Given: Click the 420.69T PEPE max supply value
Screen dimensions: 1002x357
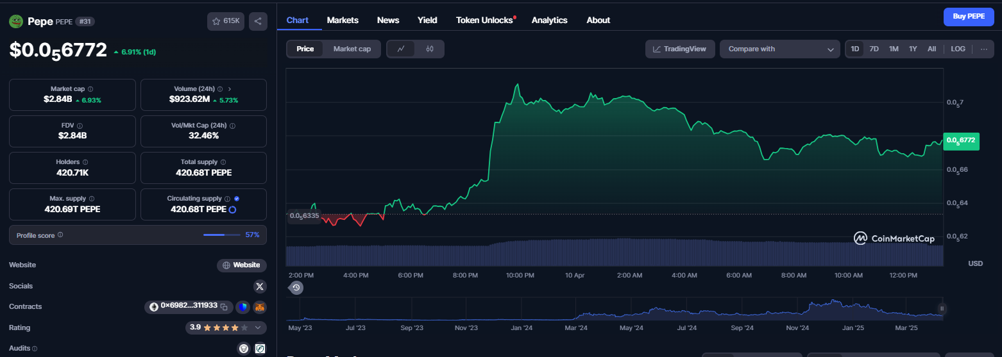Looking at the screenshot, I should click(72, 209).
